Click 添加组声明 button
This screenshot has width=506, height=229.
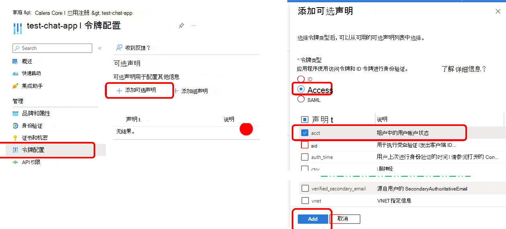coord(191,91)
